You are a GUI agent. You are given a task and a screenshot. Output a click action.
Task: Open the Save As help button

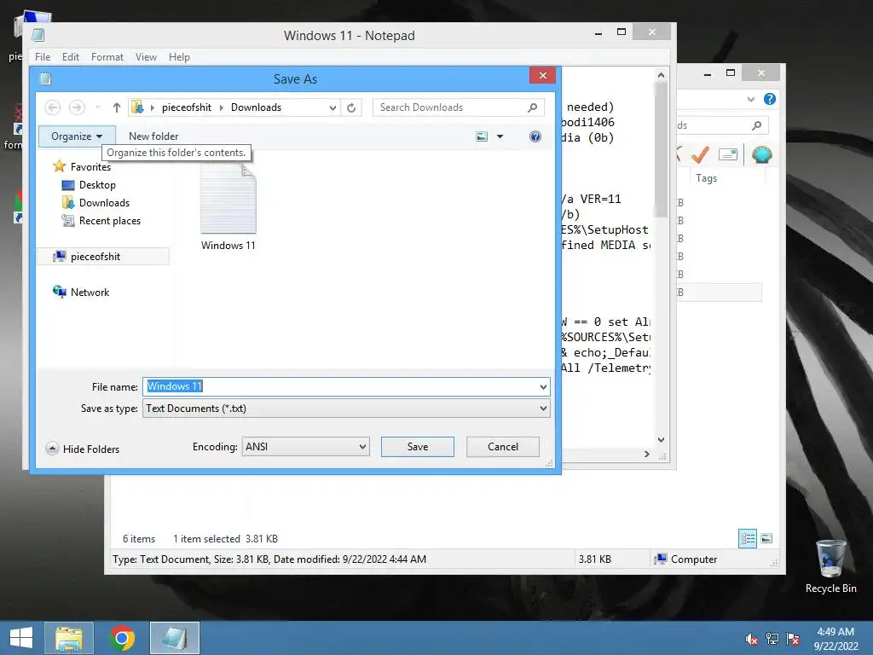point(535,136)
